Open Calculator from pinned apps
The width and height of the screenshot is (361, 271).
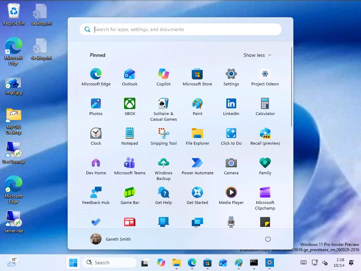[x=265, y=107]
